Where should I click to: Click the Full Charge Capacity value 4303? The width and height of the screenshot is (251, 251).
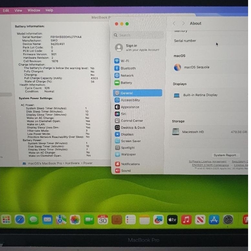pos(94,78)
